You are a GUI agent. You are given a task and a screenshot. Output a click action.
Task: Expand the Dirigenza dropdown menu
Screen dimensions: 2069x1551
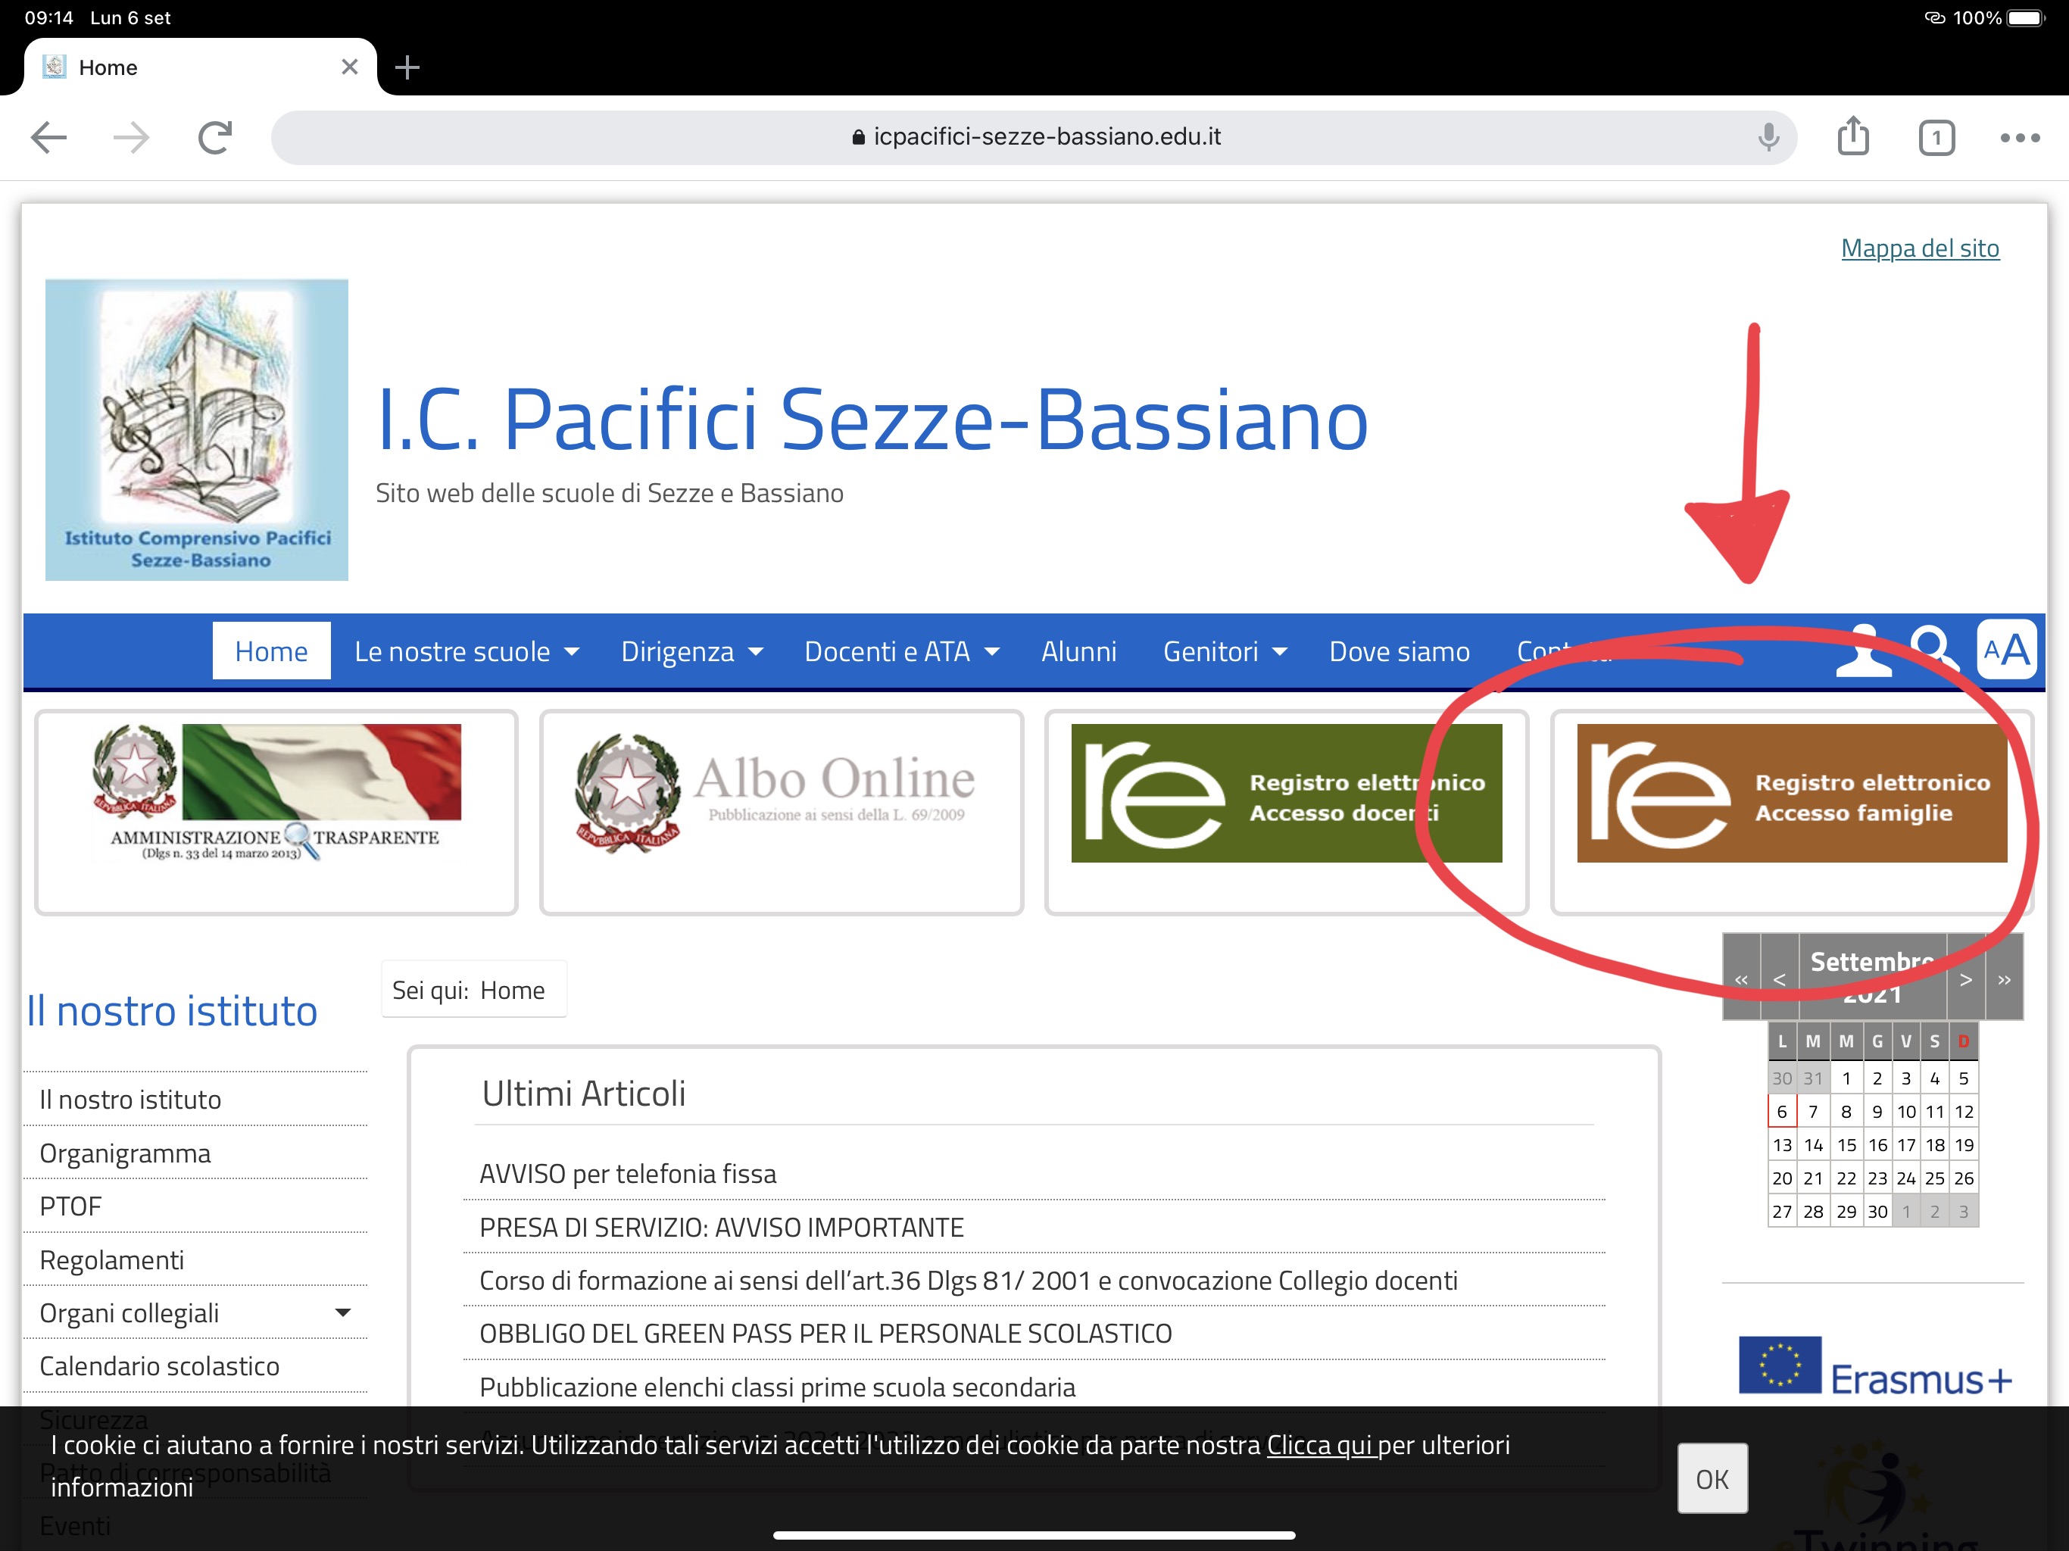tap(691, 651)
